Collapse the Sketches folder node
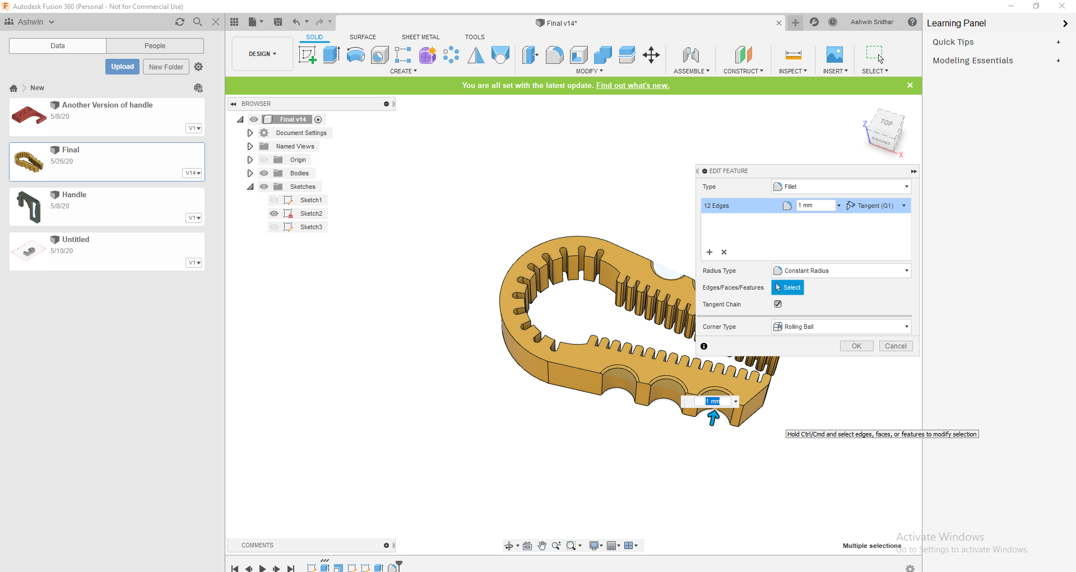This screenshot has width=1076, height=572. (x=250, y=187)
